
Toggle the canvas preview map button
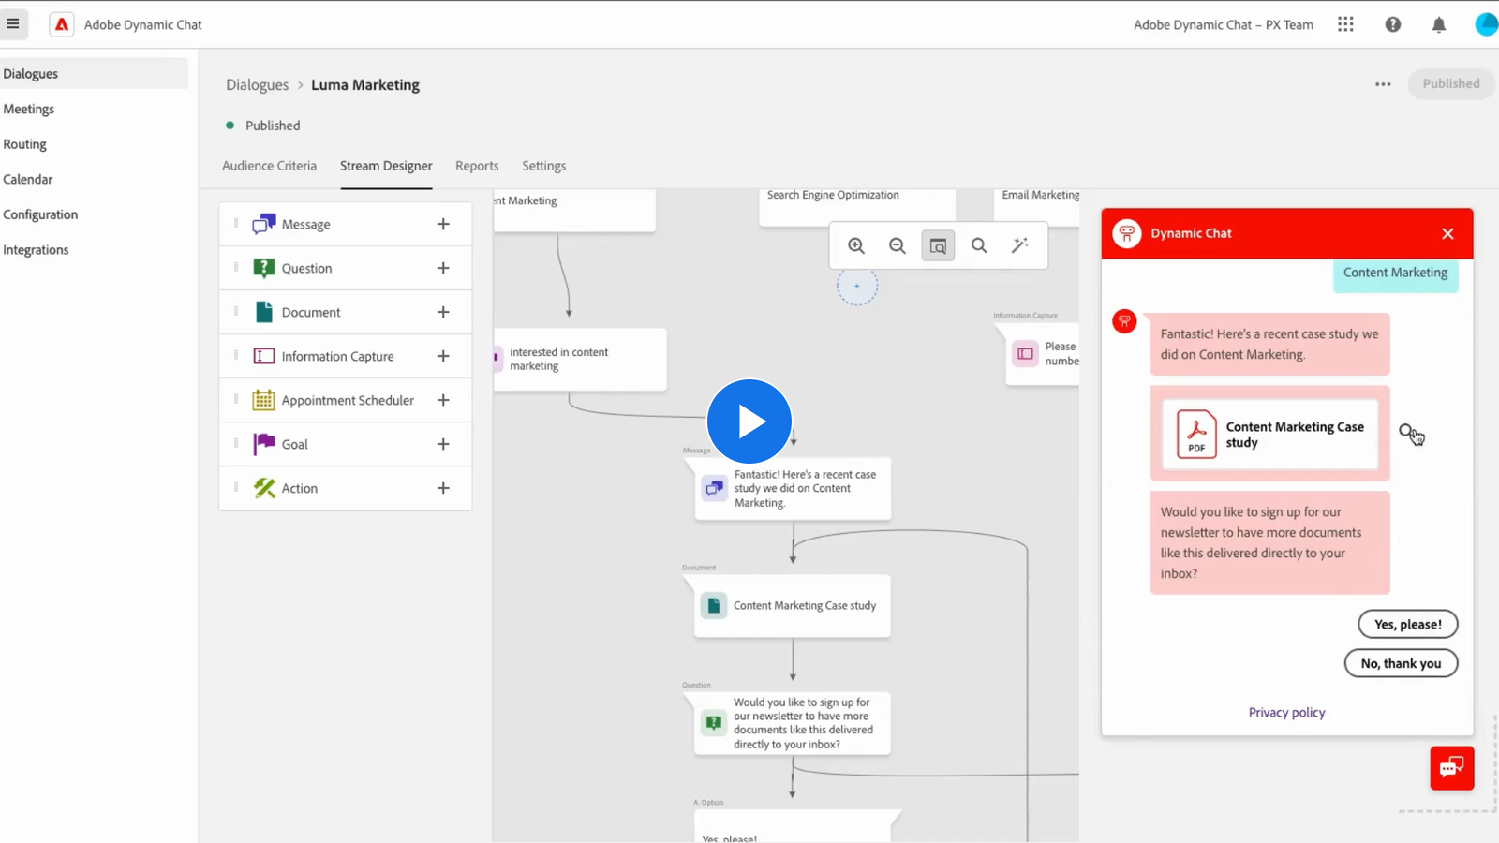click(x=938, y=245)
